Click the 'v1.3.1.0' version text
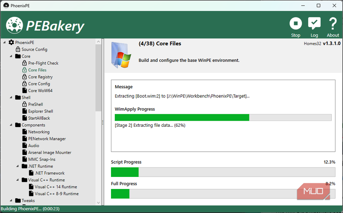 (332, 44)
